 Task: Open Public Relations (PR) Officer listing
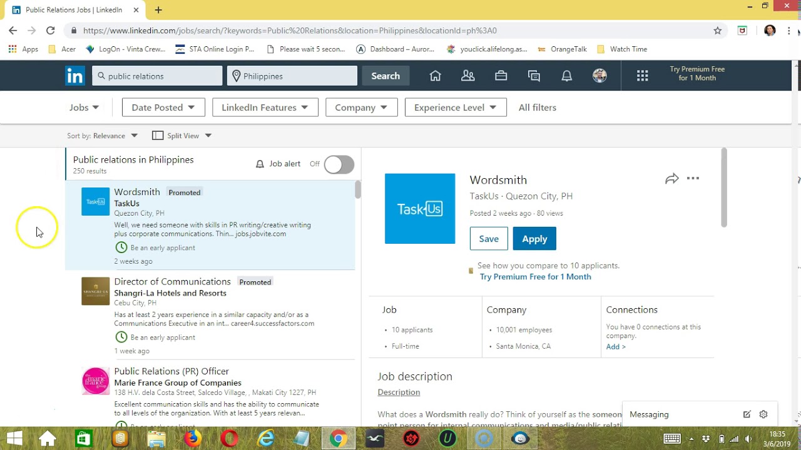tap(171, 371)
